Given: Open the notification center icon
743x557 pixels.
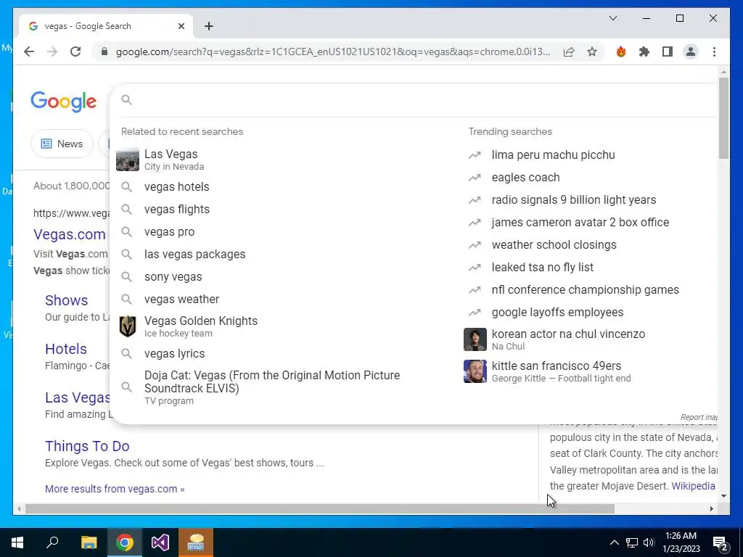Looking at the screenshot, I should click(x=721, y=542).
